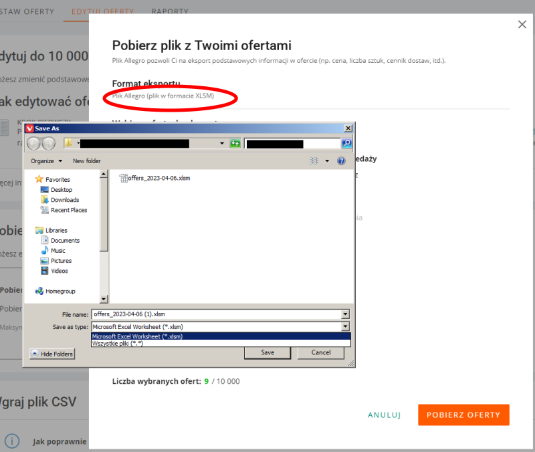Image resolution: width=535 pixels, height=452 pixels.
Task: Click the POBIERZ OFERTY button
Action: (x=463, y=415)
